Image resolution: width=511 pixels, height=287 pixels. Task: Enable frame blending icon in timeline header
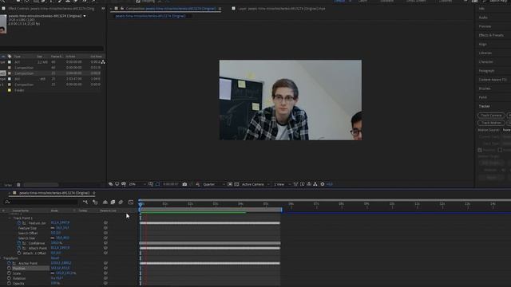[113, 202]
